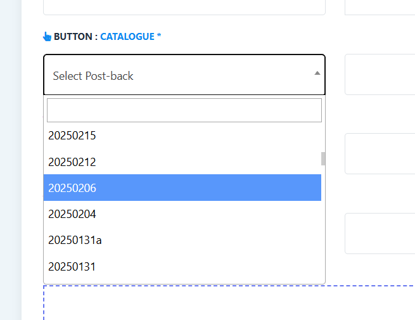Select the 20250131a option
Screen dimensions: 415x320
pyautogui.click(x=182, y=240)
